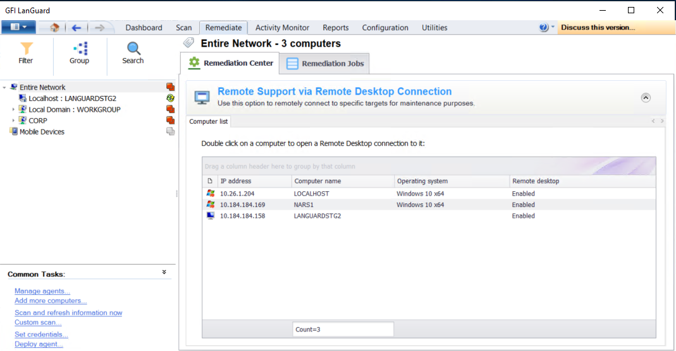Image resolution: width=676 pixels, height=351 pixels.
Task: Click status icon beside Mobile Devices
Action: (x=170, y=131)
